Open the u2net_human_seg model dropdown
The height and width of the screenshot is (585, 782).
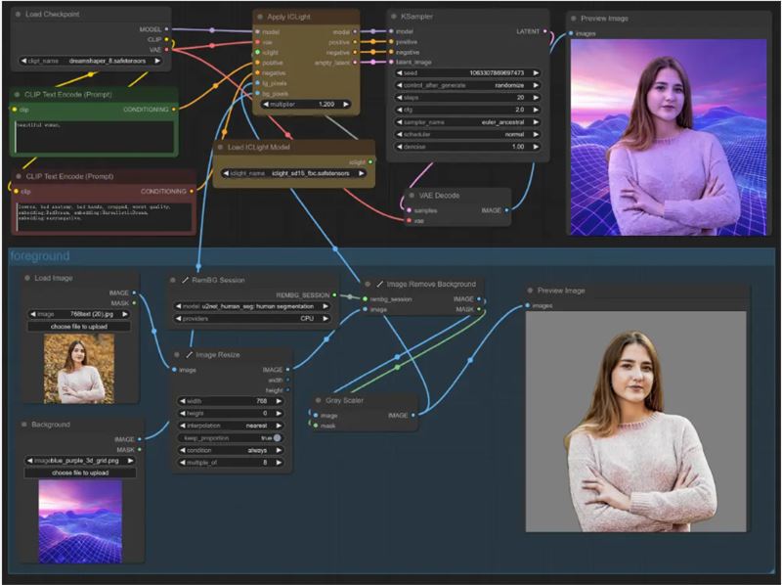252,306
